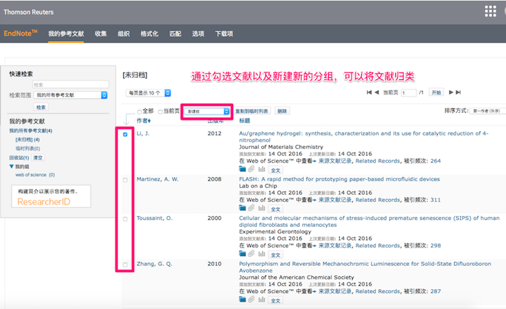The image size is (506, 309).
Task: Click the 检索 search button
Action: point(41,107)
